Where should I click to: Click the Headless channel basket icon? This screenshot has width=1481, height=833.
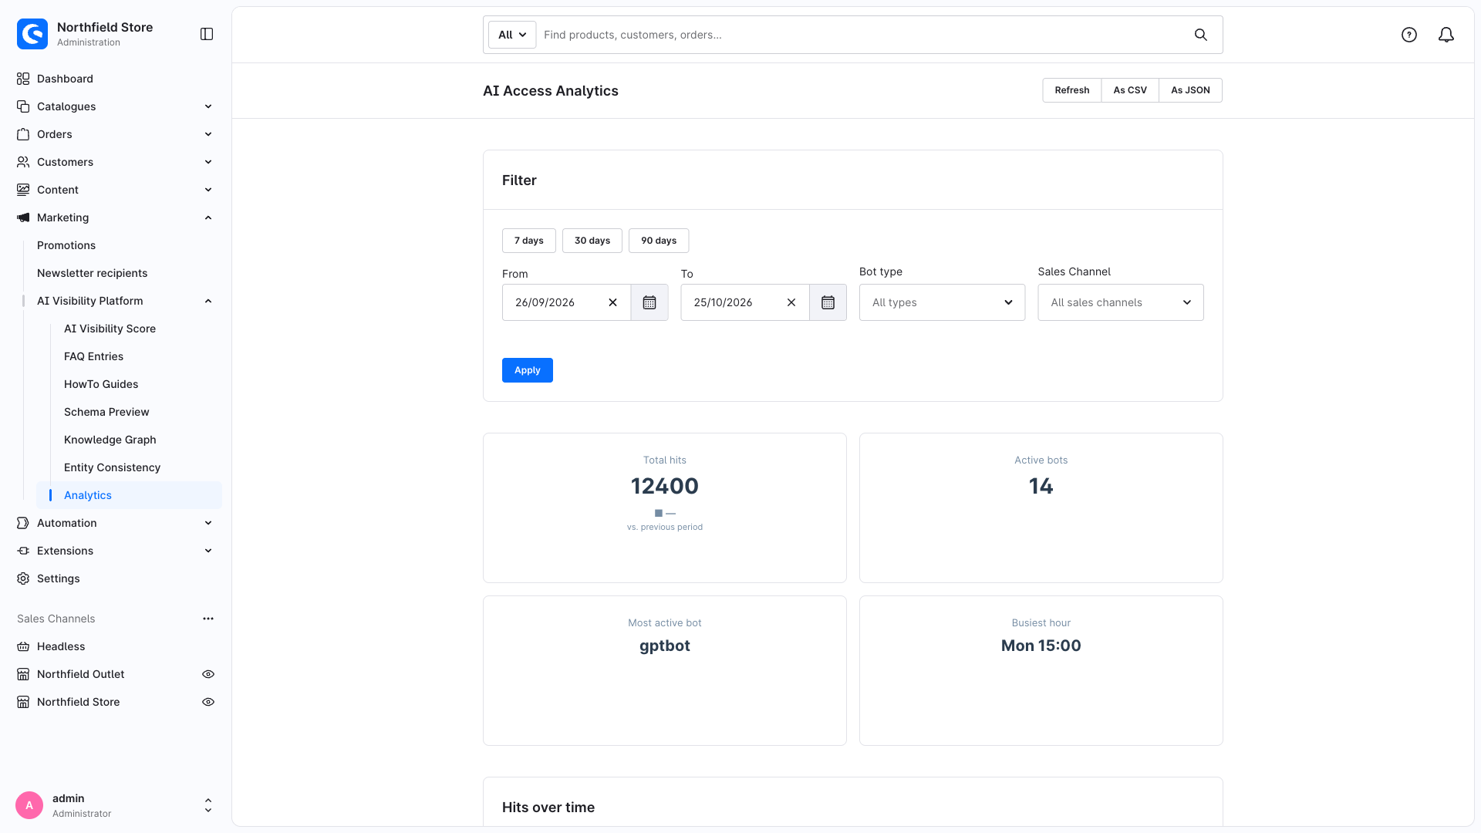[x=23, y=646]
